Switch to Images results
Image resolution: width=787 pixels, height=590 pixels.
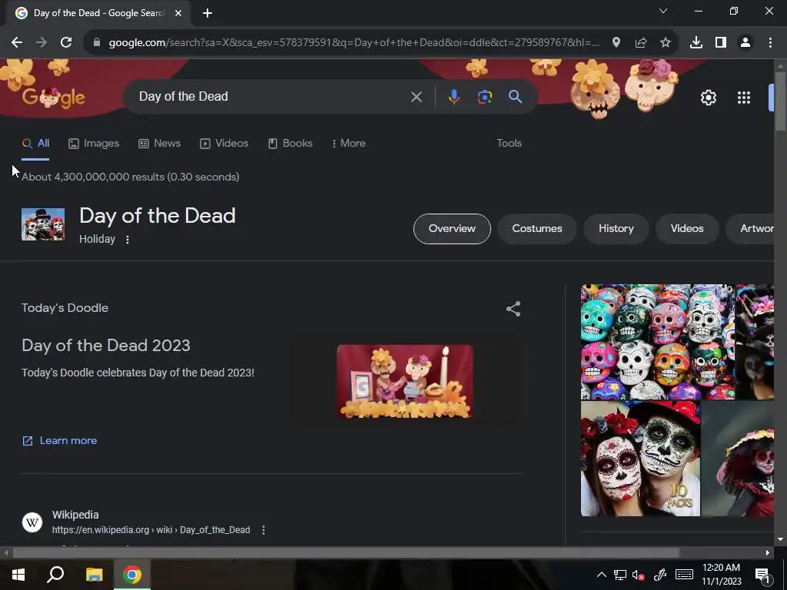[x=94, y=144]
